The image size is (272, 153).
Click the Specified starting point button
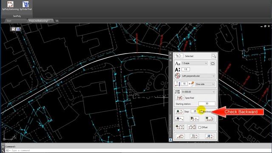click(179, 98)
